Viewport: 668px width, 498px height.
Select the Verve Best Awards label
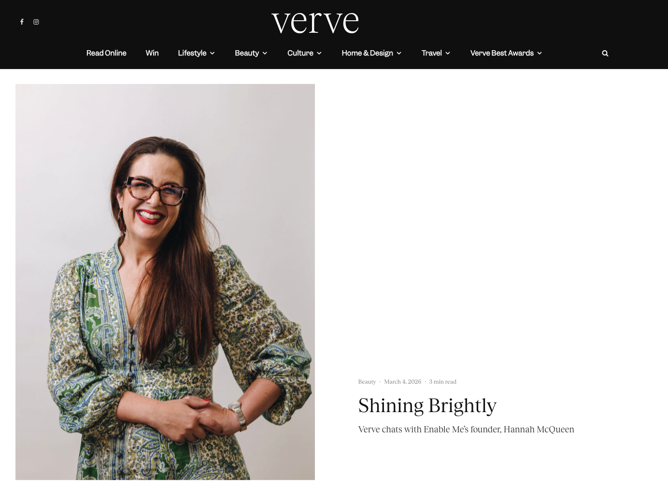[502, 53]
